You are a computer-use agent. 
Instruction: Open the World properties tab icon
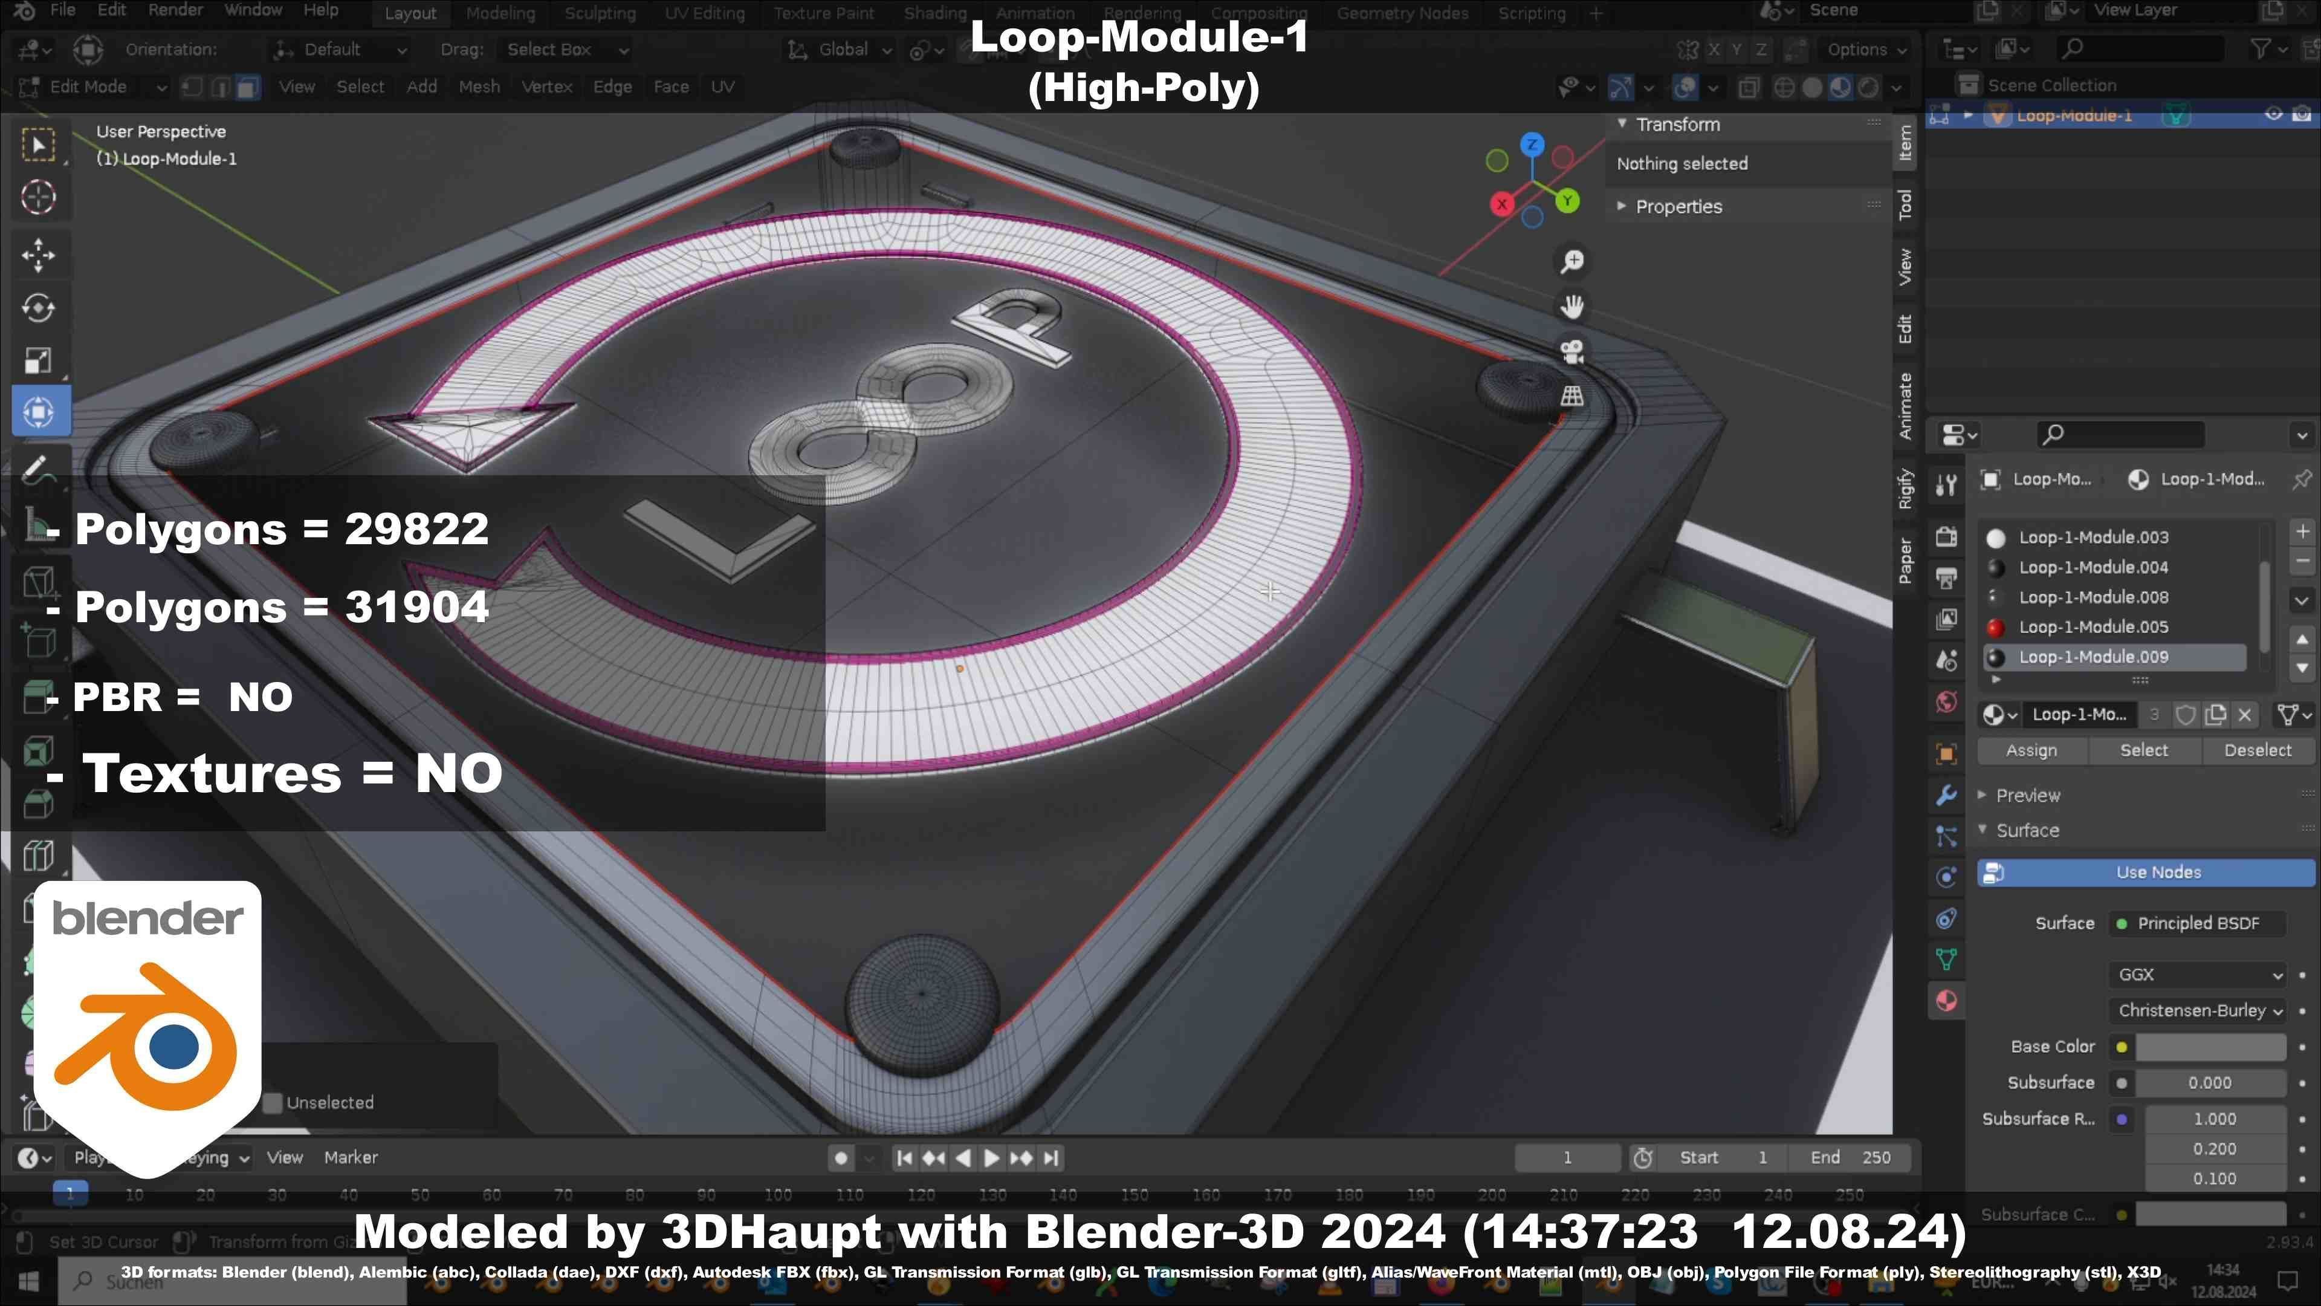pyautogui.click(x=1946, y=701)
